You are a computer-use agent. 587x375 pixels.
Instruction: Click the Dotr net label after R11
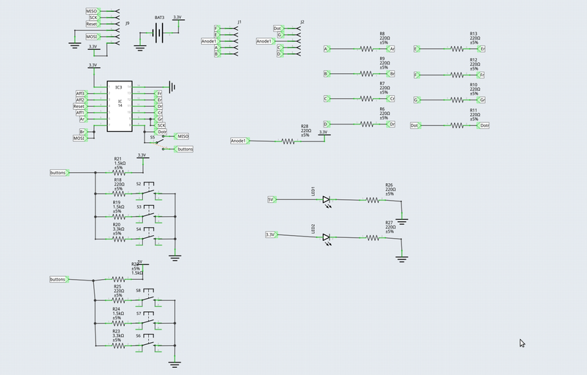484,125
